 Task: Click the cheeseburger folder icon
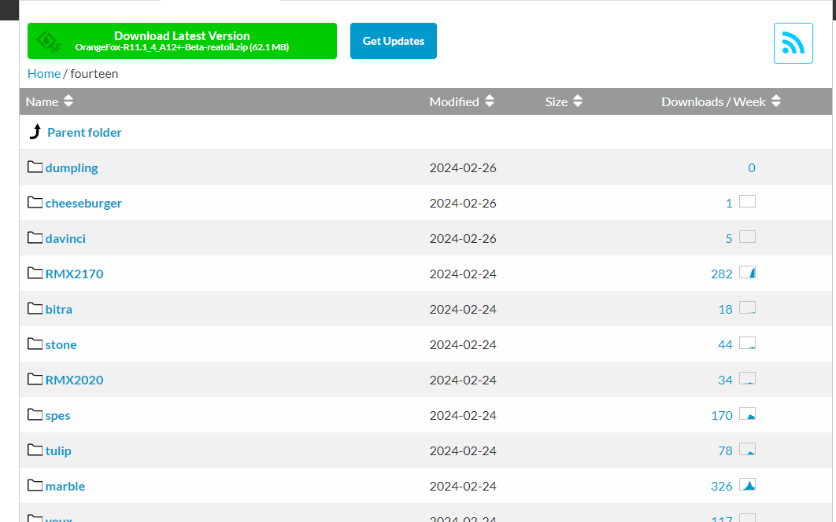(35, 202)
